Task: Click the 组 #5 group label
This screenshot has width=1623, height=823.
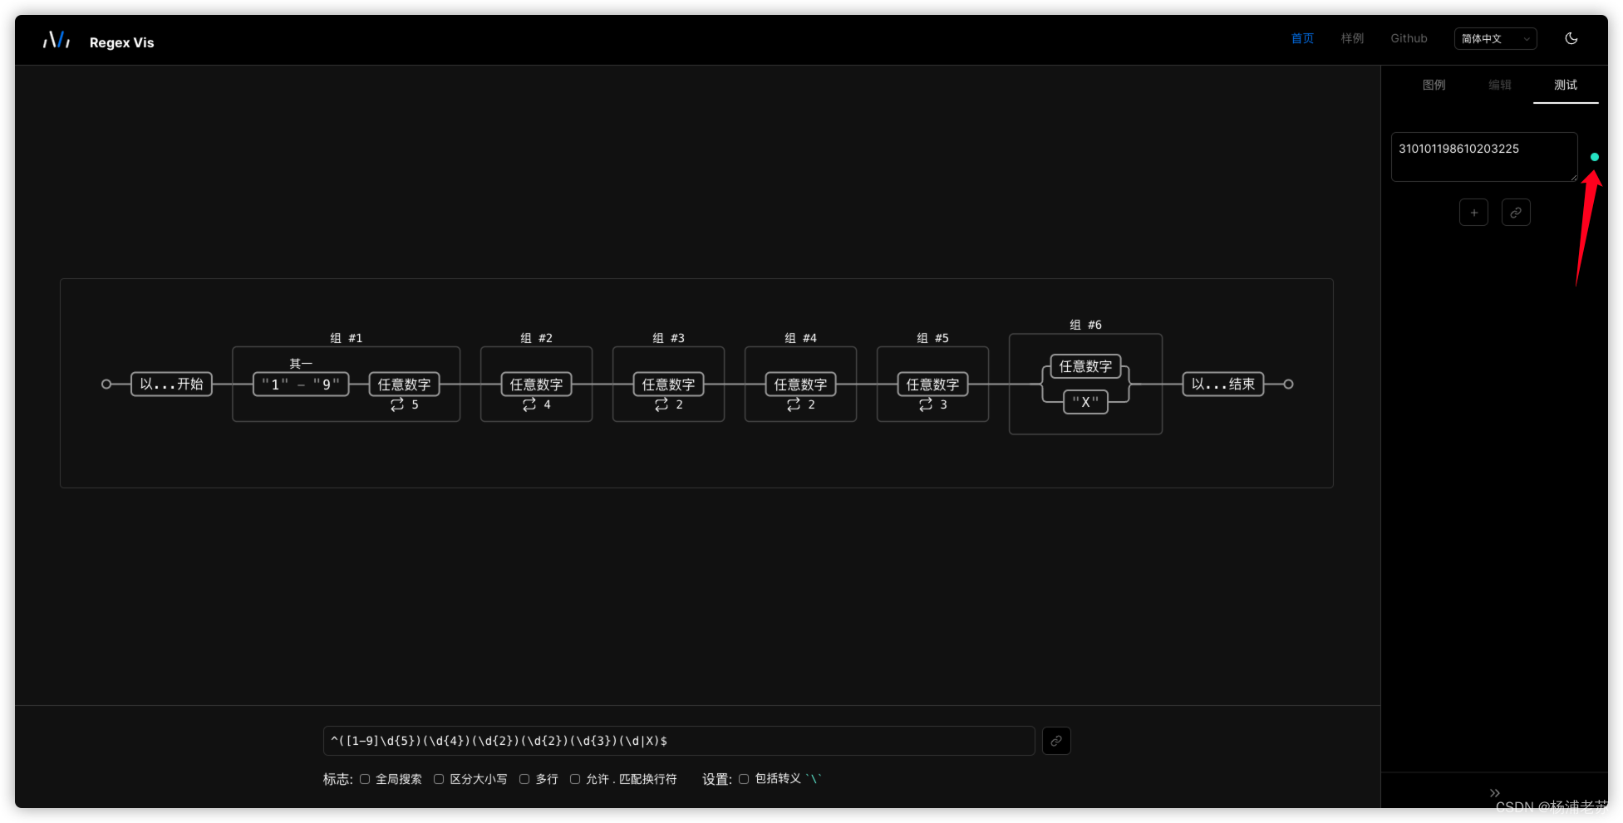Action: point(933,338)
